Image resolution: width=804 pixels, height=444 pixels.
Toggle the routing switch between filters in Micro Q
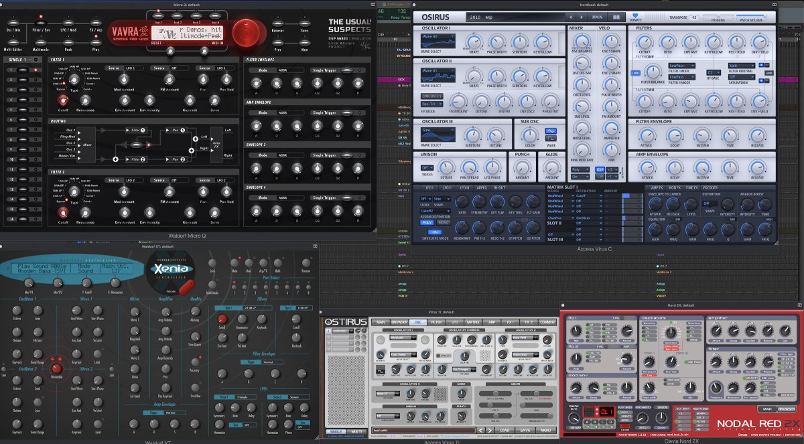click(x=136, y=144)
